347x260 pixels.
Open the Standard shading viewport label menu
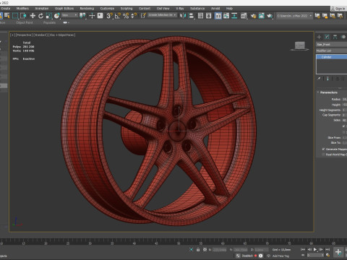pyautogui.click(x=40, y=35)
